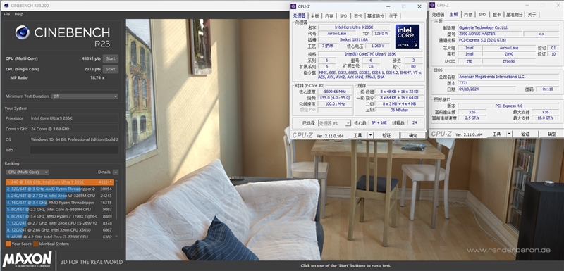Screen dimensions: 564x271
Task: Click the ranking list scroll-down arrow
Action: click(x=116, y=237)
